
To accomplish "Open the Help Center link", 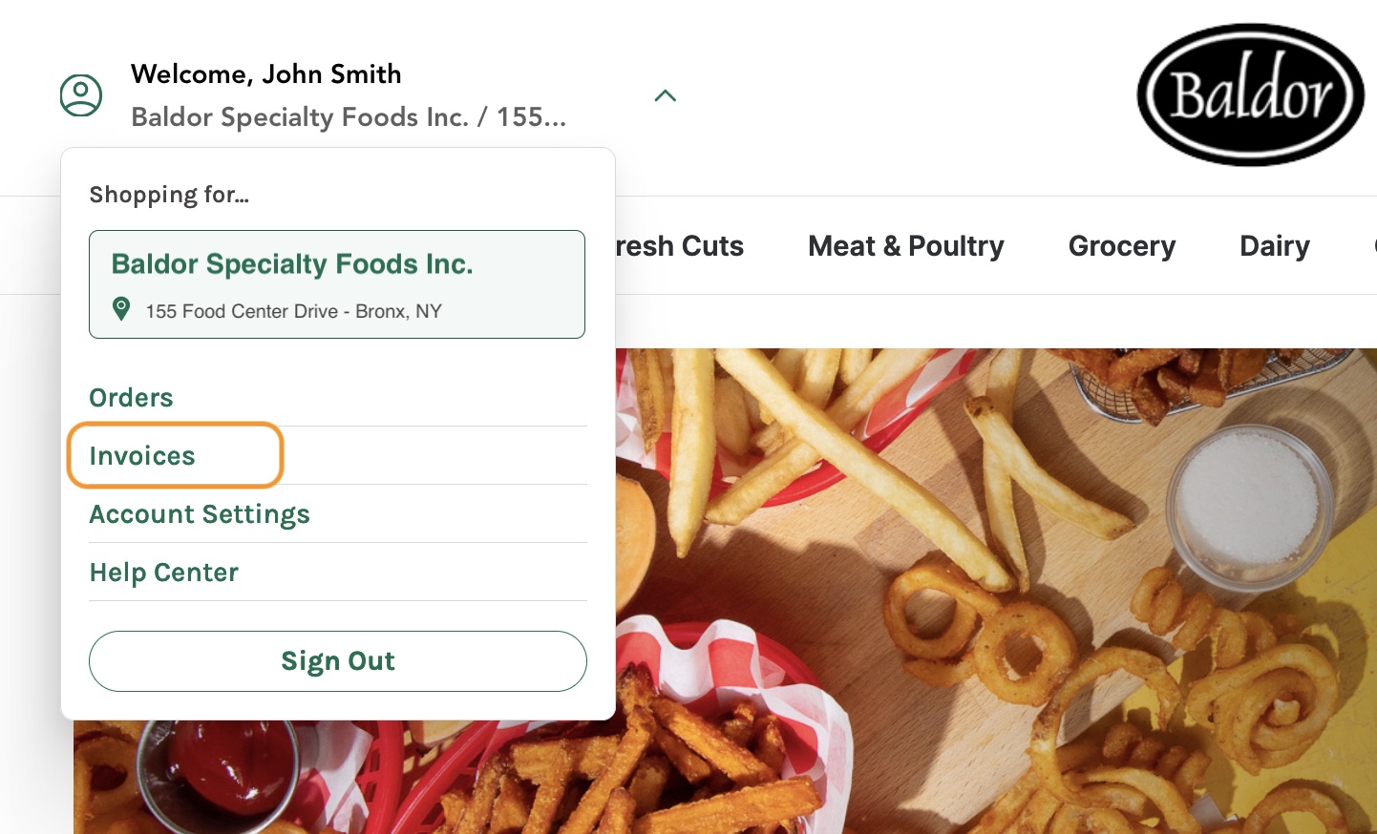I will 164,573.
